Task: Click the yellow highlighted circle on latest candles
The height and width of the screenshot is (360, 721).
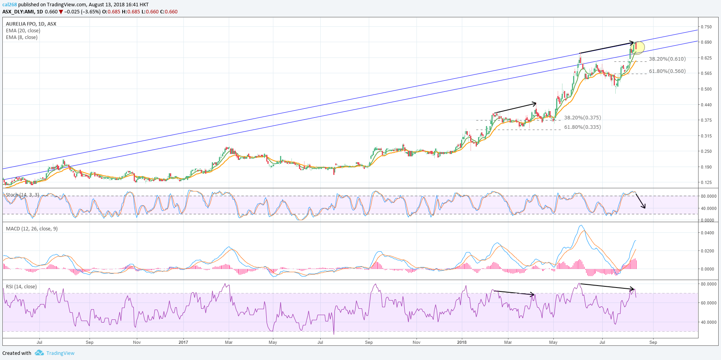Action: 637,48
